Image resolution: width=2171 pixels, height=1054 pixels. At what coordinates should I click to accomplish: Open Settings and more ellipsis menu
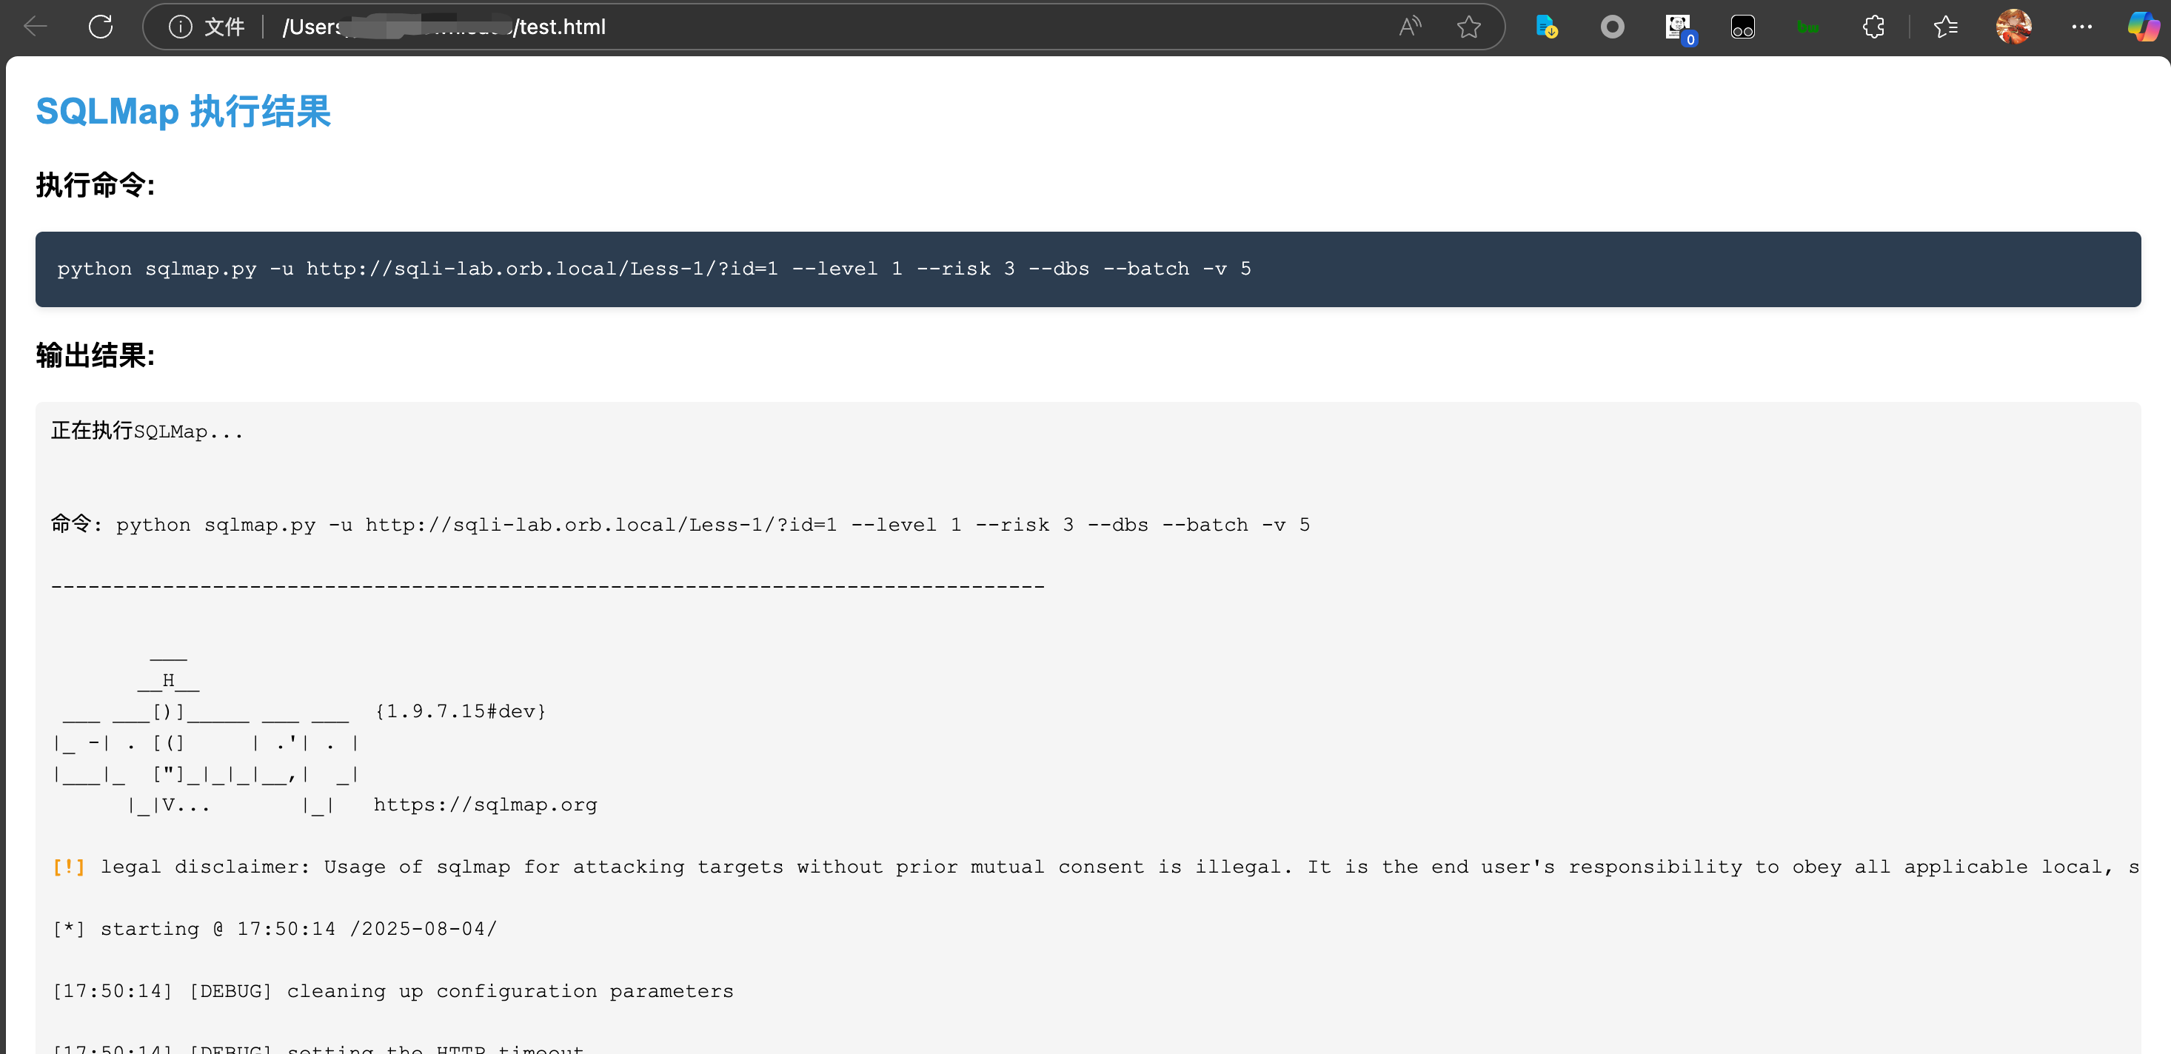pos(2081,27)
